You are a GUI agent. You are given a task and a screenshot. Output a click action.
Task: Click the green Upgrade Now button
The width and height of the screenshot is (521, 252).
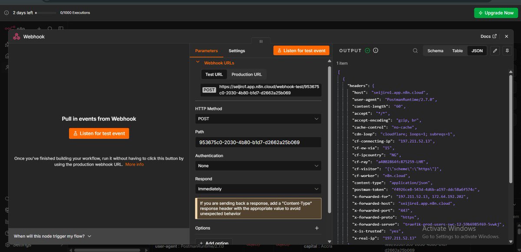point(496,13)
